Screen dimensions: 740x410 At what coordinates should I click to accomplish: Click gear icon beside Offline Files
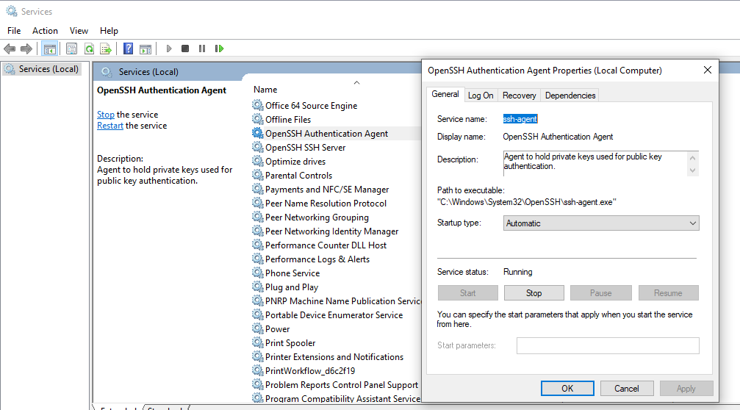257,119
